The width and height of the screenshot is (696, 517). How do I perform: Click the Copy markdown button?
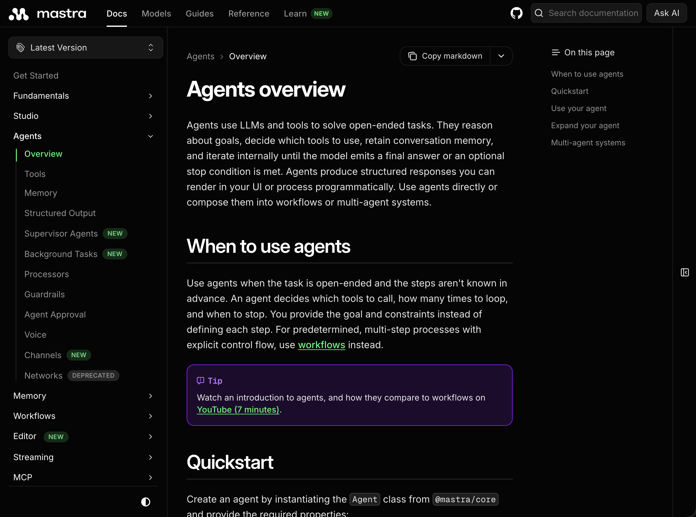pyautogui.click(x=445, y=56)
